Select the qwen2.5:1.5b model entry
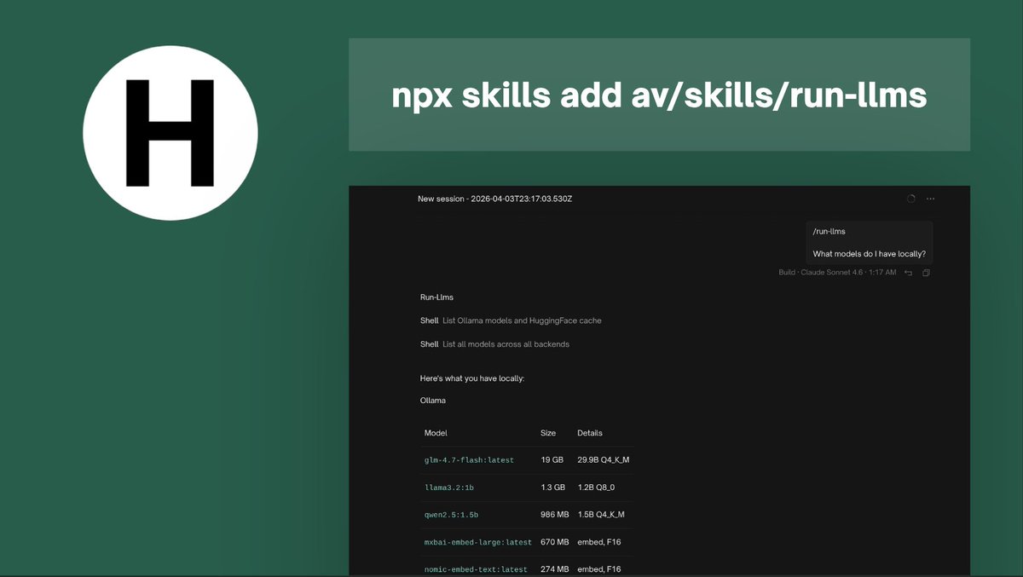The image size is (1023, 577). [451, 514]
